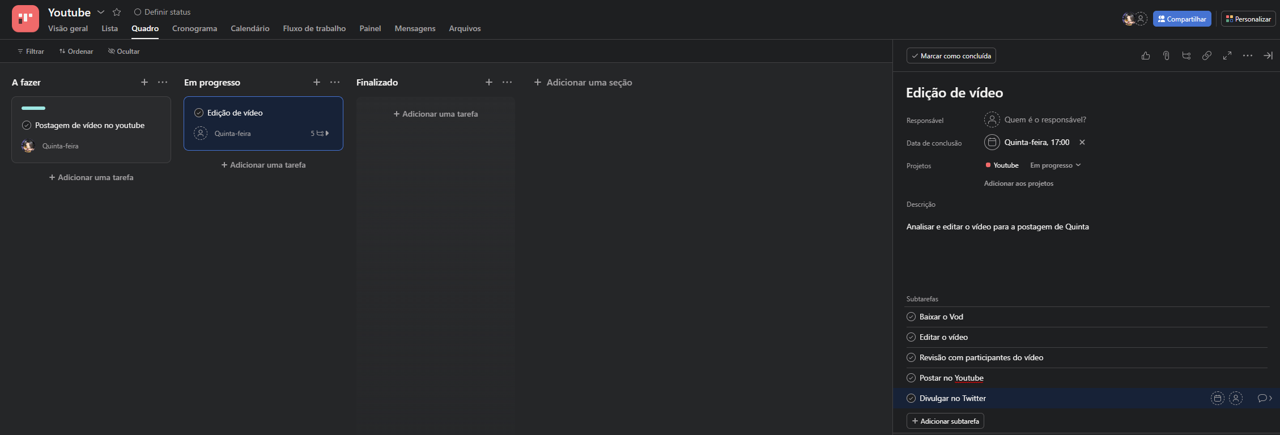Complete Divulgar no Twitter subtask
Screen dimensions: 1280x435
911,398
